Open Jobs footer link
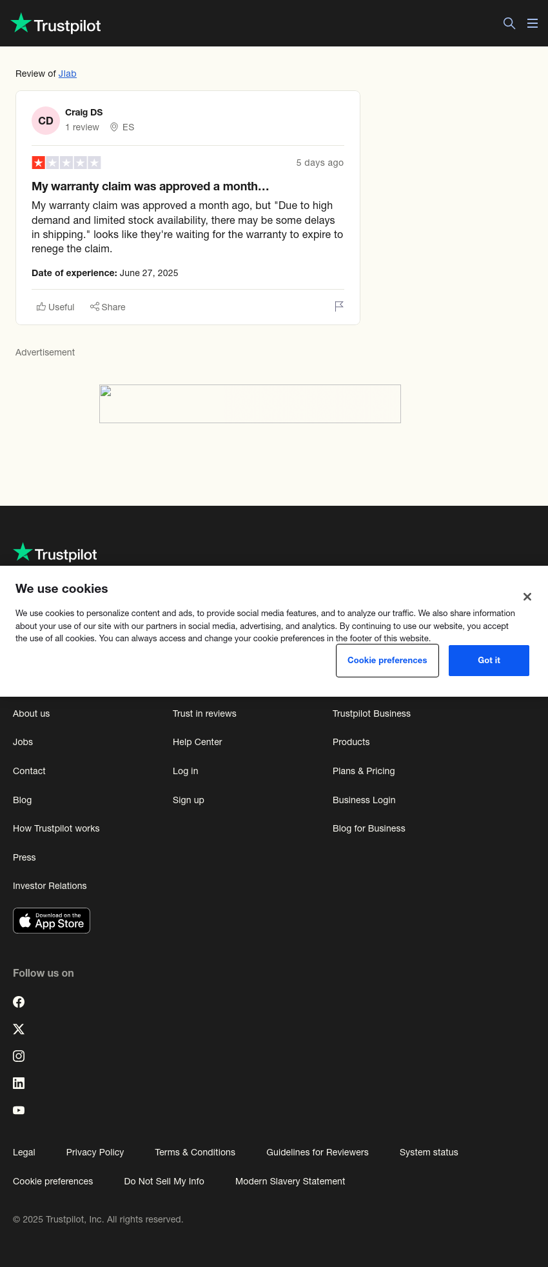Screen dimensions: 548x1267 click(23, 742)
